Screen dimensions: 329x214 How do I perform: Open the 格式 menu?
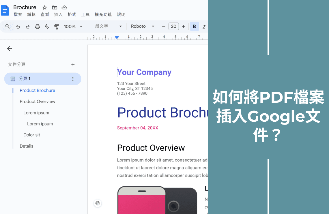click(72, 14)
